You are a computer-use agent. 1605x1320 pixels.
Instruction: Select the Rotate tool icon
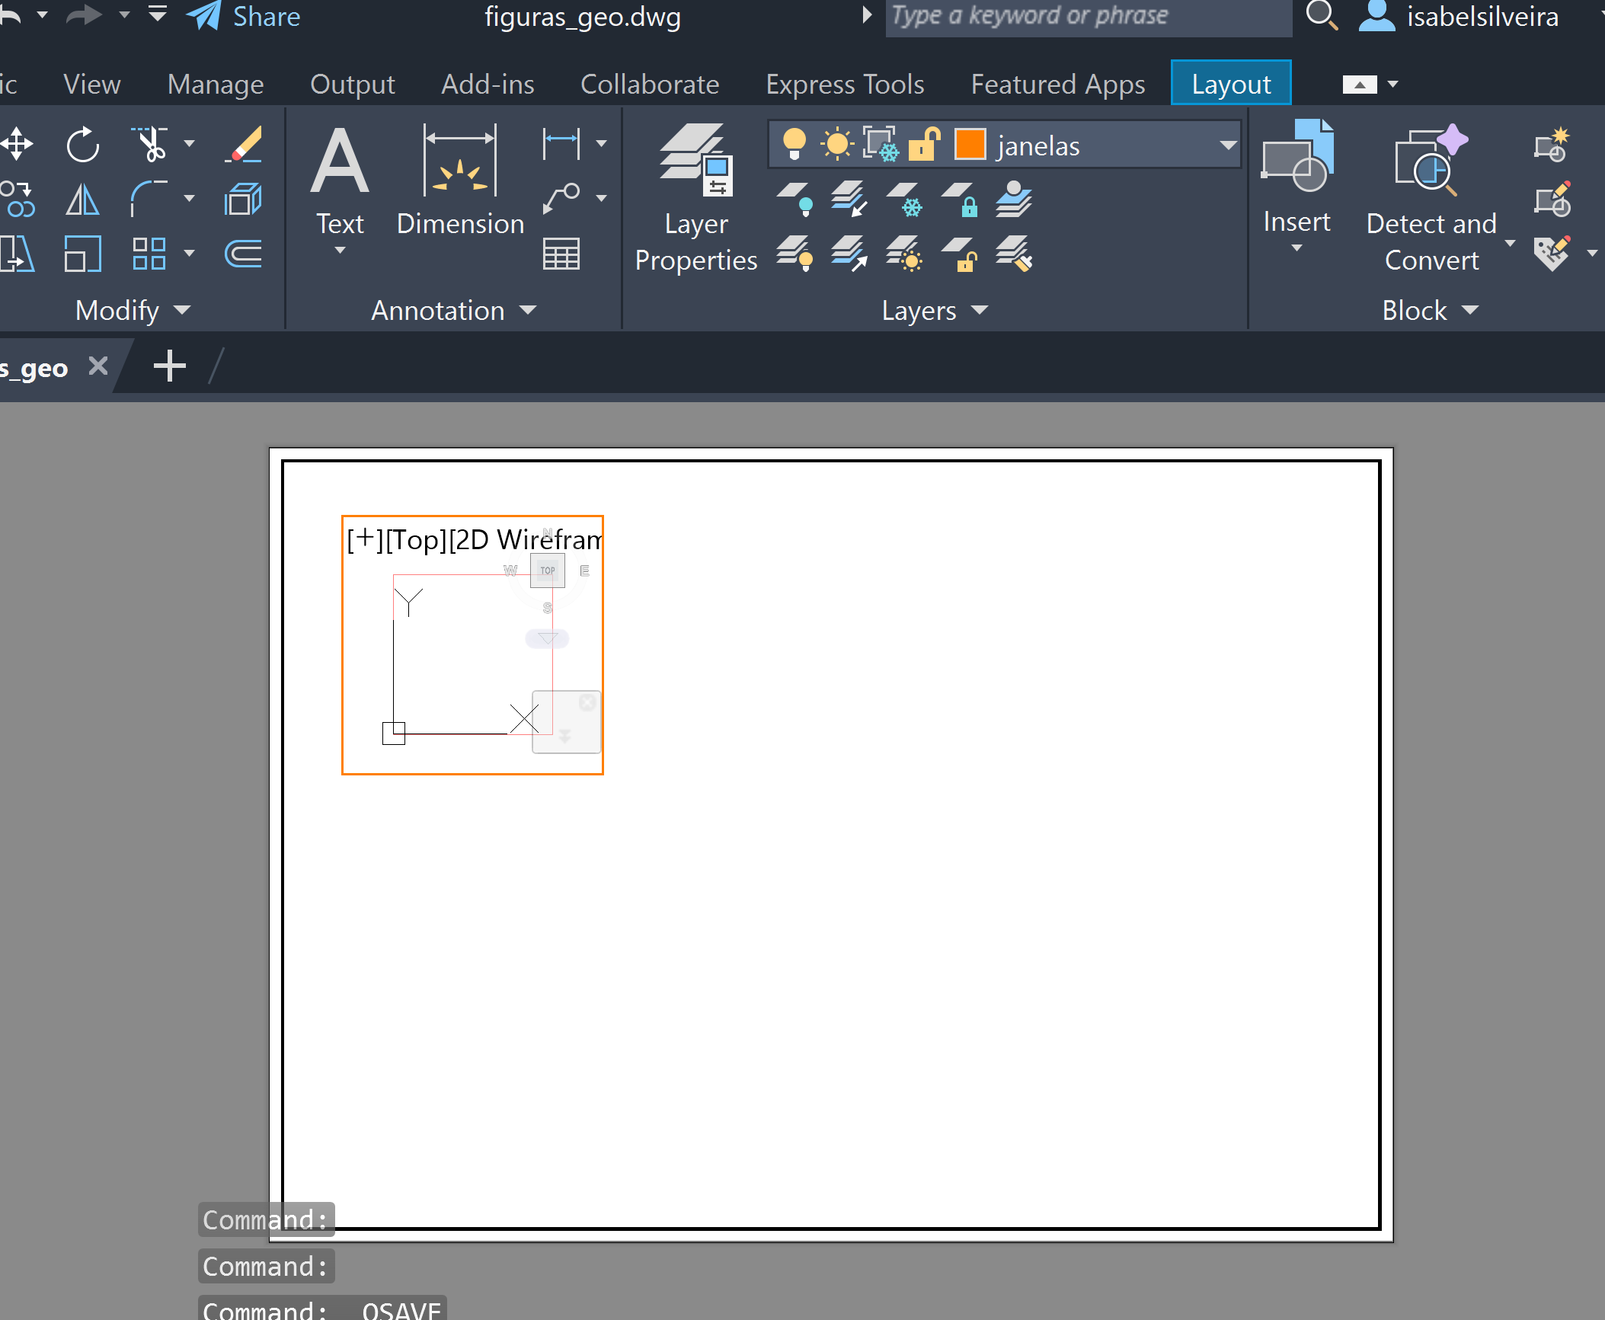(82, 145)
